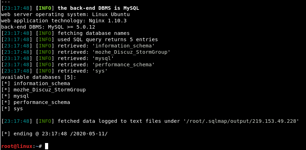The image size is (306, 150).
Task: Click the 'information_schema' entry in the available databases list
Action: (x=42, y=83)
